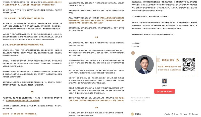Click the round lawyer portrait on the card
Screen dimensions: 201x117
[144, 64]
